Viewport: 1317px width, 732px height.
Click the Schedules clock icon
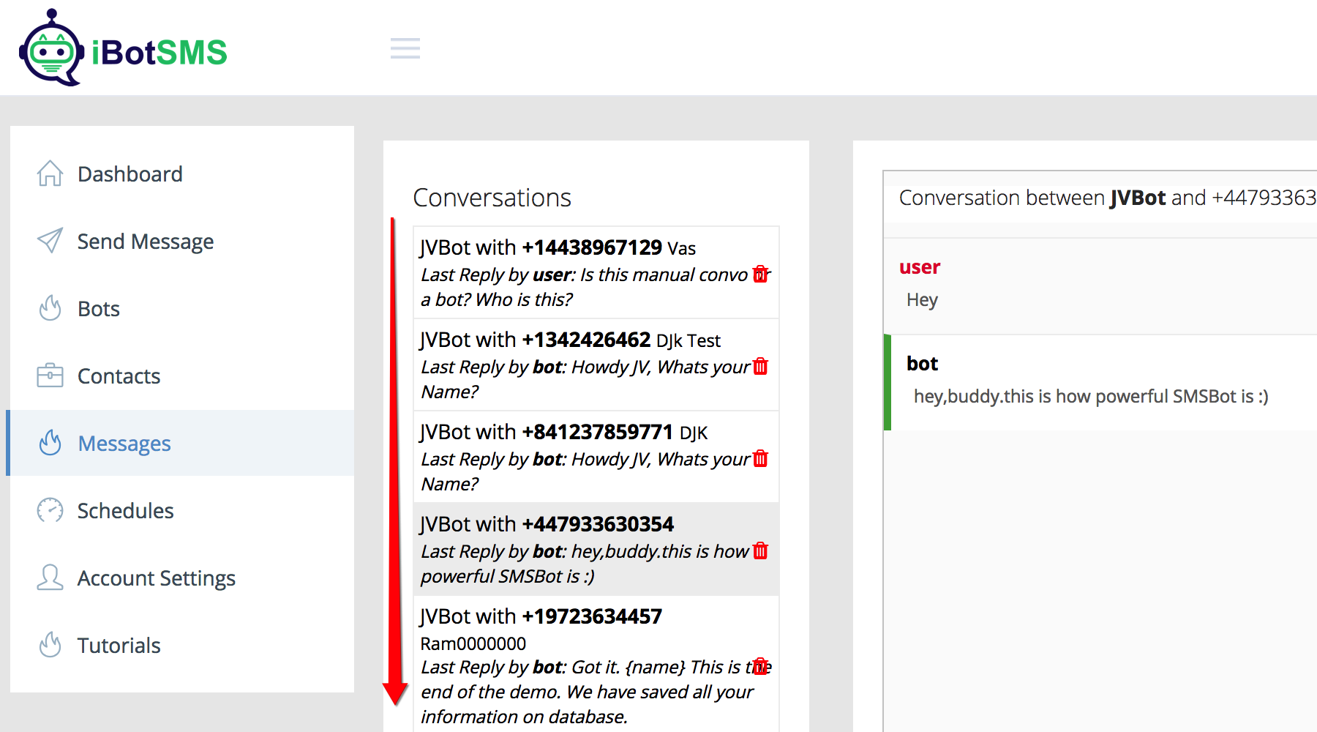point(50,510)
